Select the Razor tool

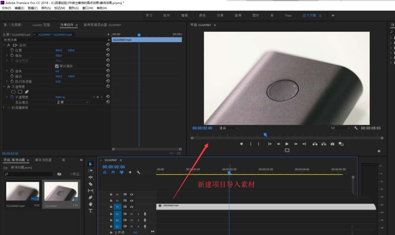[90, 184]
